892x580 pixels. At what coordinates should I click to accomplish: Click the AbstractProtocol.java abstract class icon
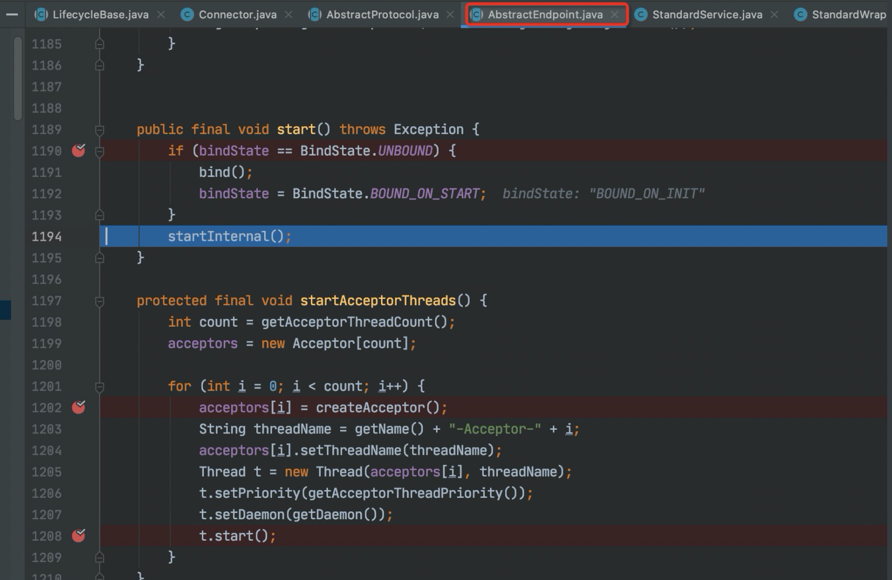coord(314,15)
